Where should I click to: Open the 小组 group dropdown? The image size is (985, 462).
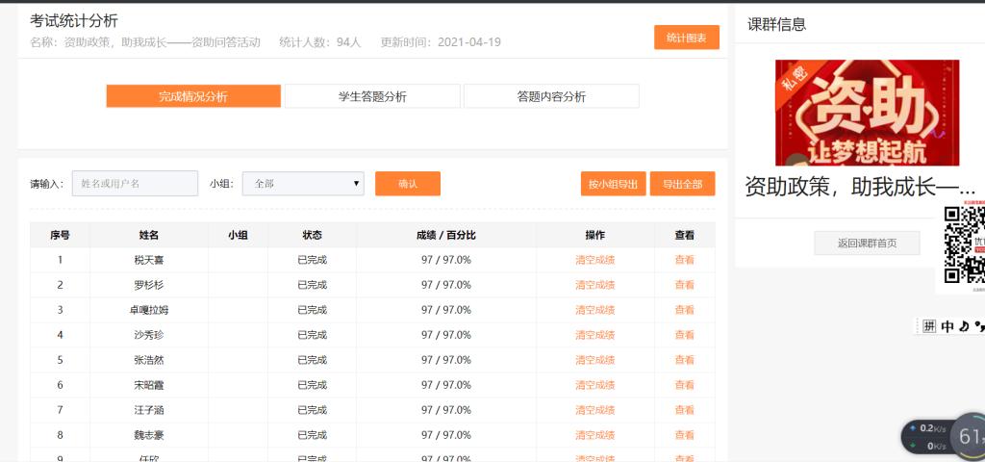[x=303, y=184]
